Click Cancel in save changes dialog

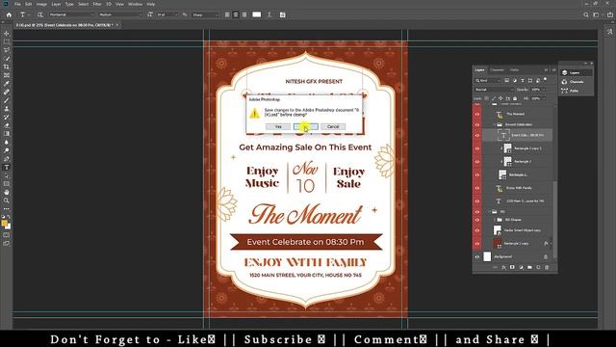click(x=333, y=126)
